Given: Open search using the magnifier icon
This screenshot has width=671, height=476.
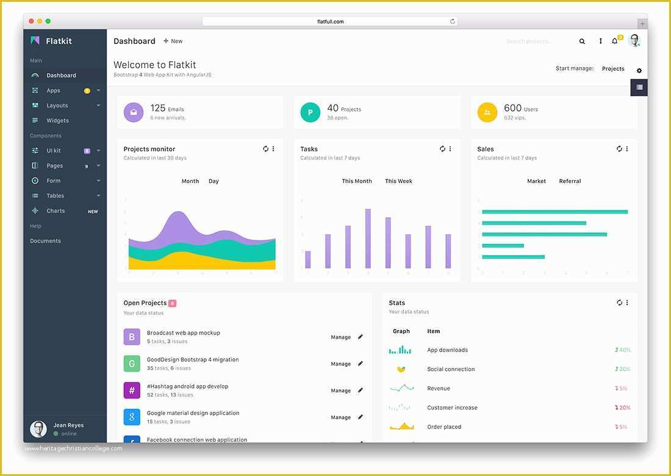Looking at the screenshot, I should click(581, 40).
